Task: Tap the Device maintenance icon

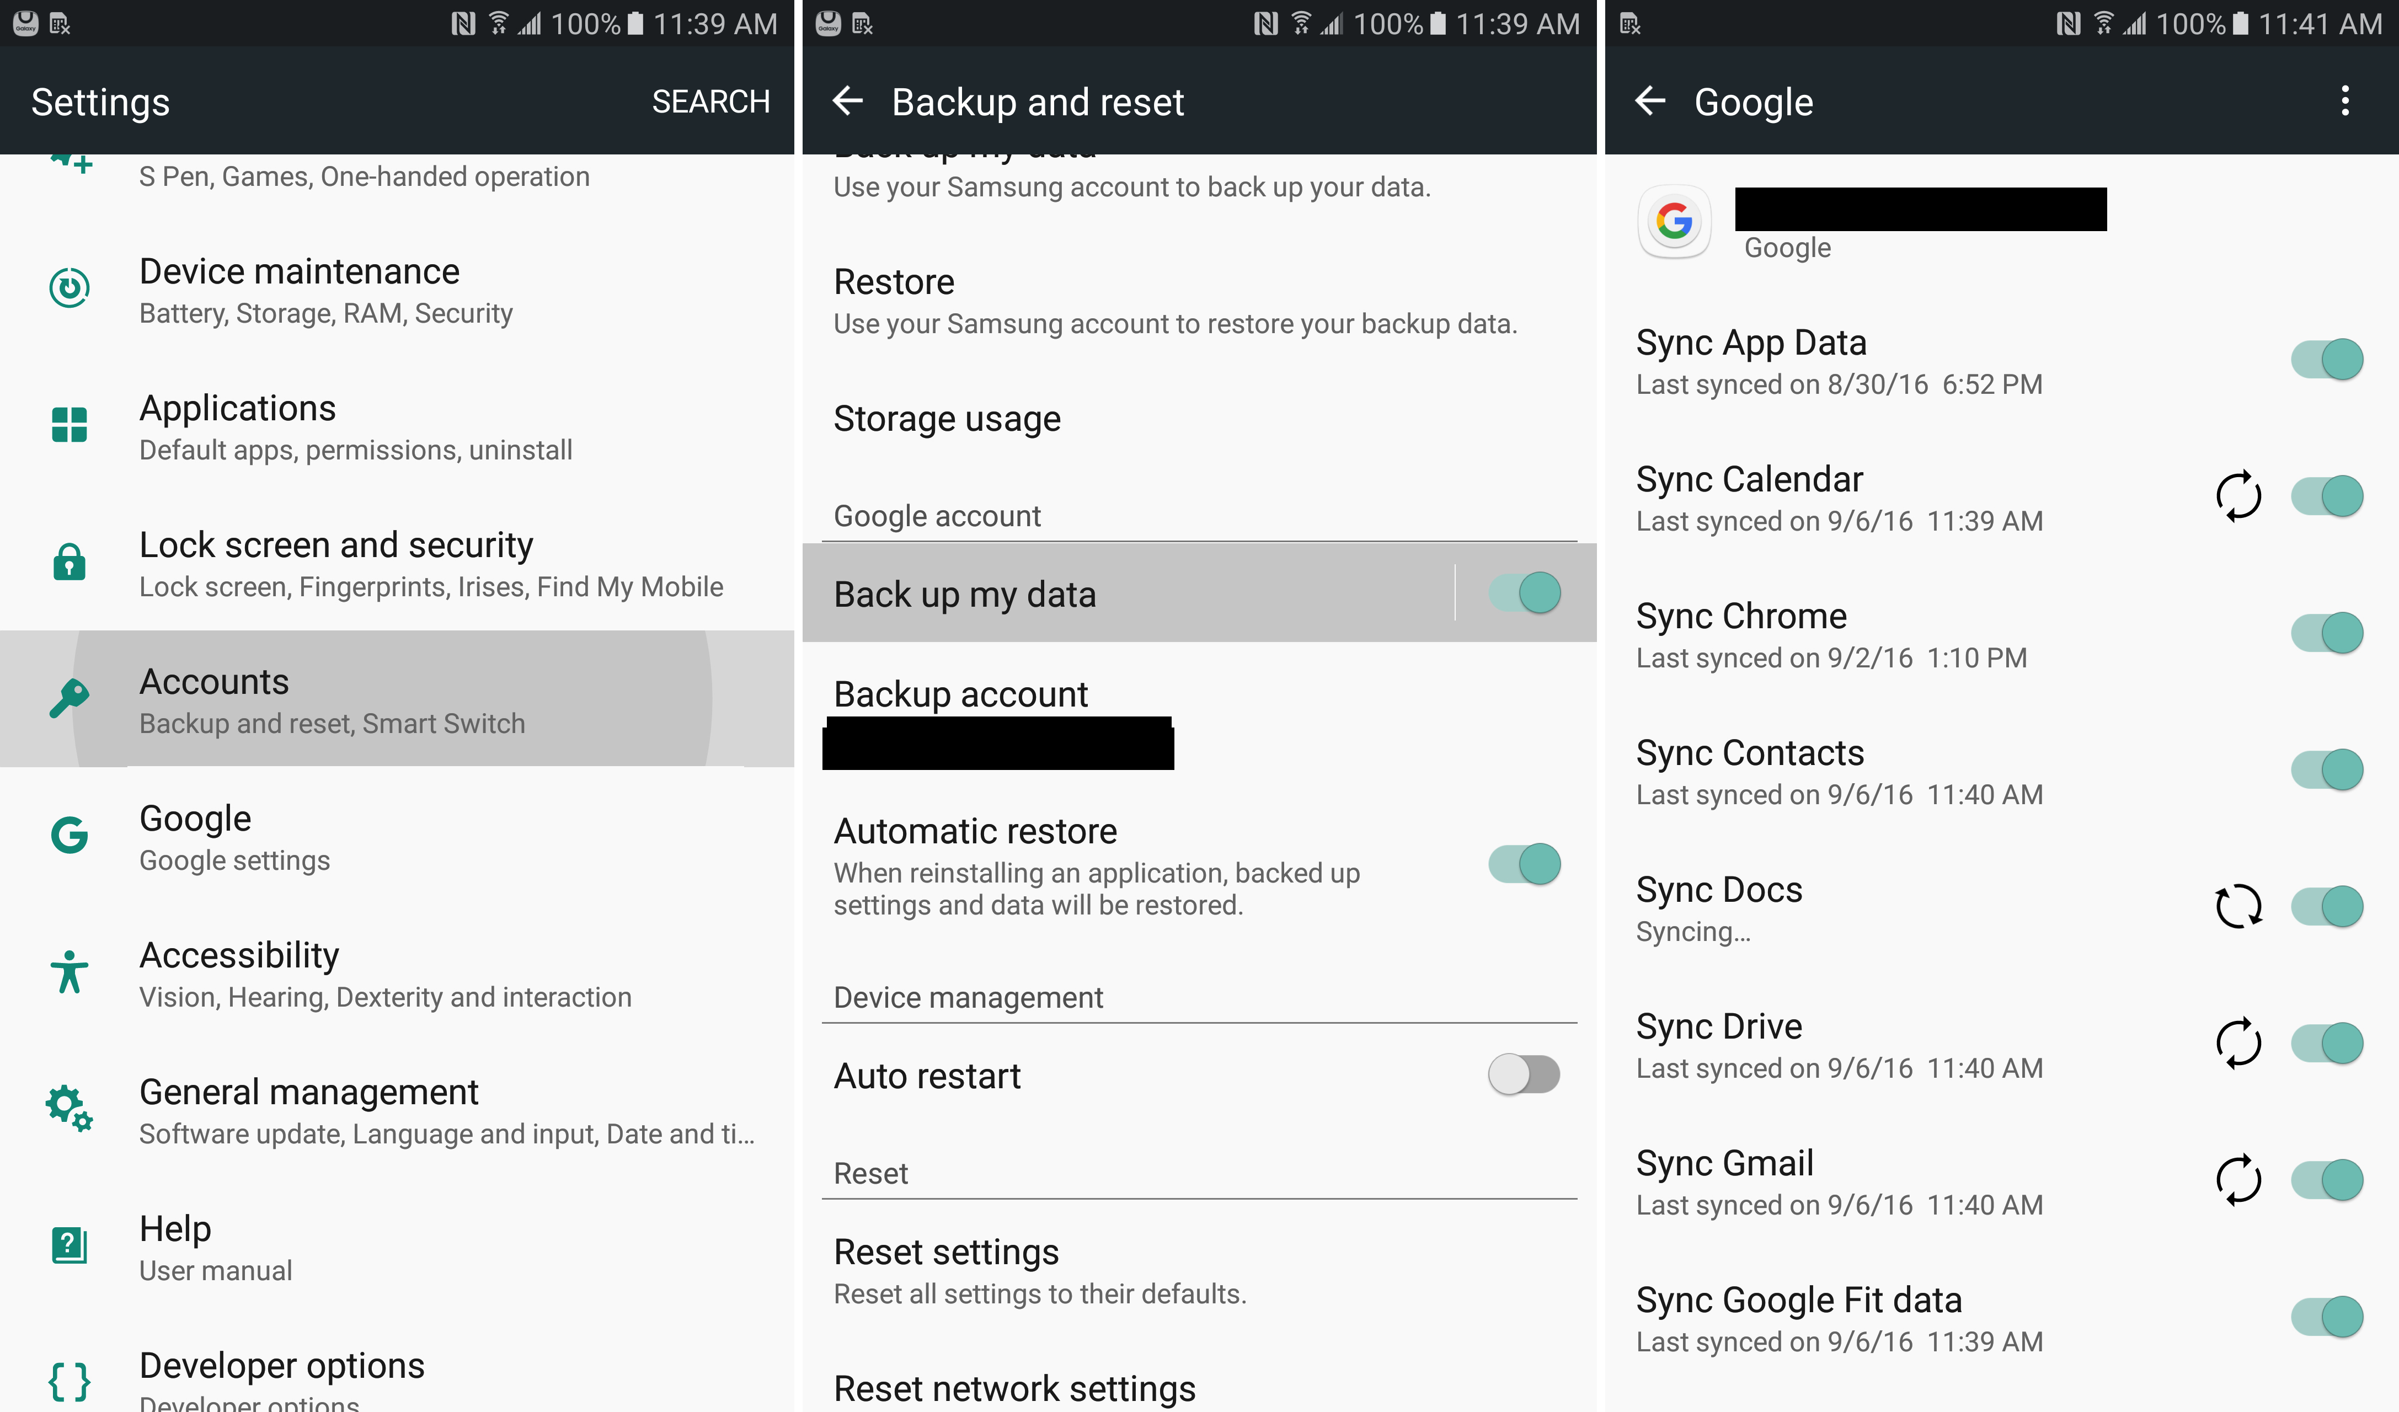Action: [70, 287]
